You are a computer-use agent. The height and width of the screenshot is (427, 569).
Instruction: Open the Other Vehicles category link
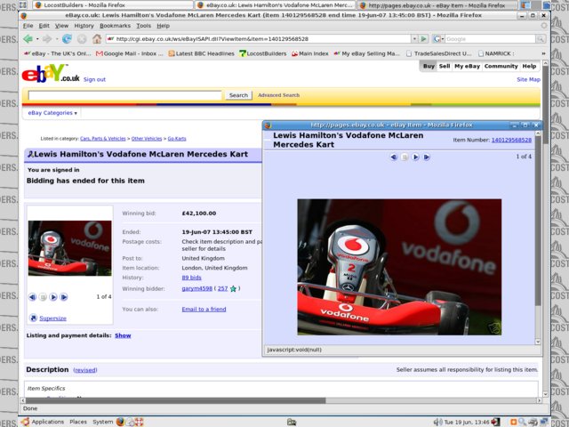(x=147, y=139)
